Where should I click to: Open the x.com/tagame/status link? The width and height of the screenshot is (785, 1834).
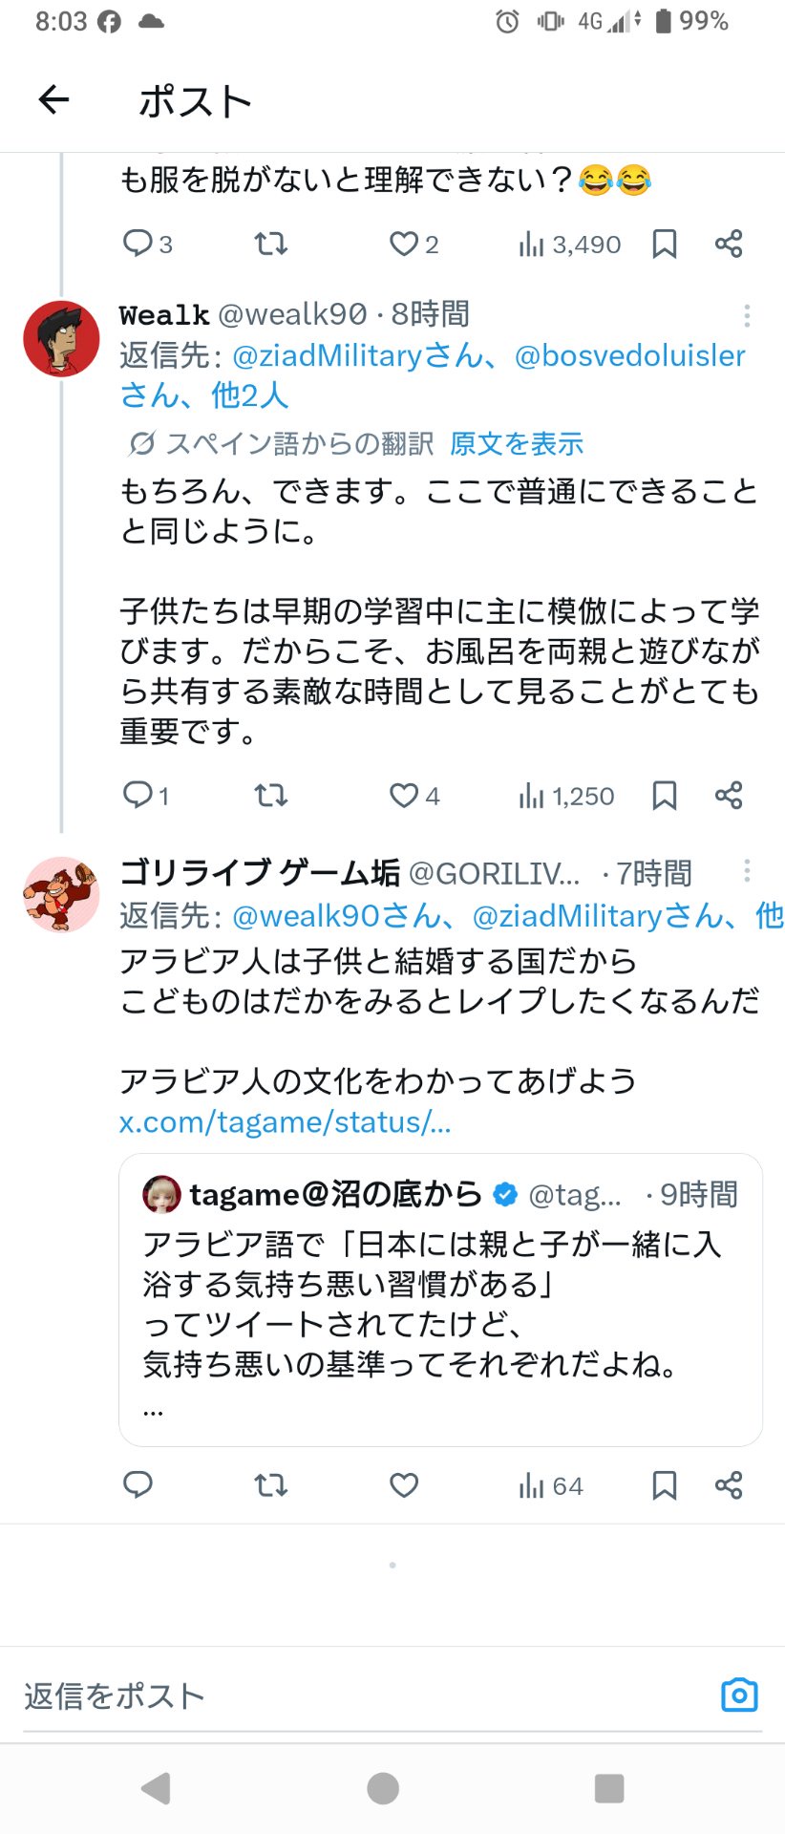click(285, 1121)
